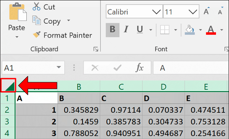Screen dimensions: 229x139
Task: Select row 3 header
Action: pyautogui.click(x=7, y=121)
